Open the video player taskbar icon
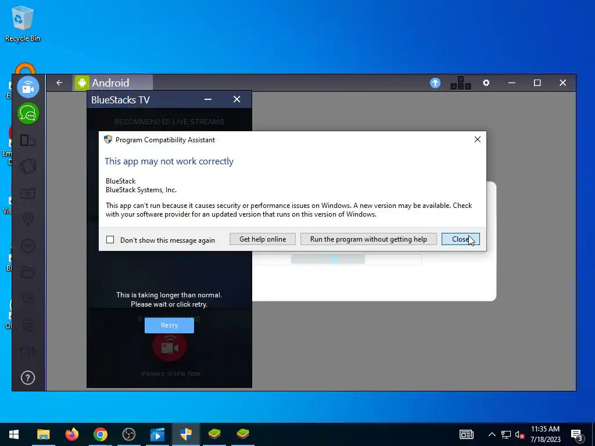 coord(157,434)
